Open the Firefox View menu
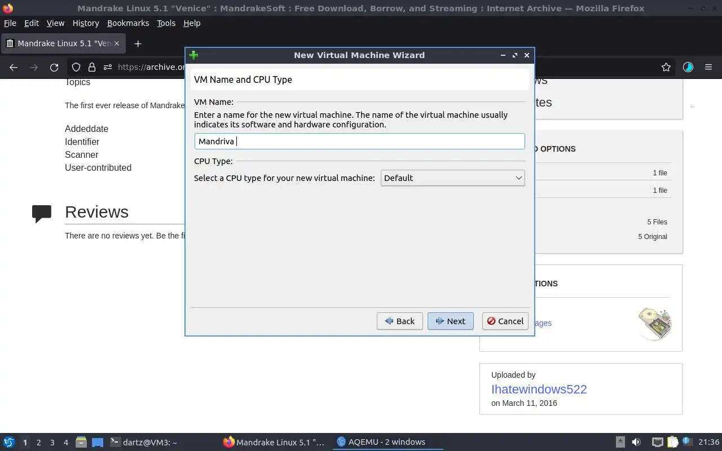 coord(55,23)
